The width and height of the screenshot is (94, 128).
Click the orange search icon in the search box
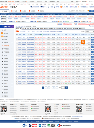point(88,11)
